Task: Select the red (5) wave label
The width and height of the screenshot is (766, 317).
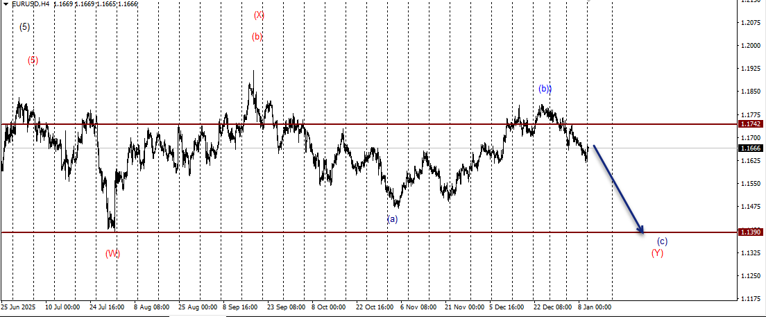Action: [32, 60]
